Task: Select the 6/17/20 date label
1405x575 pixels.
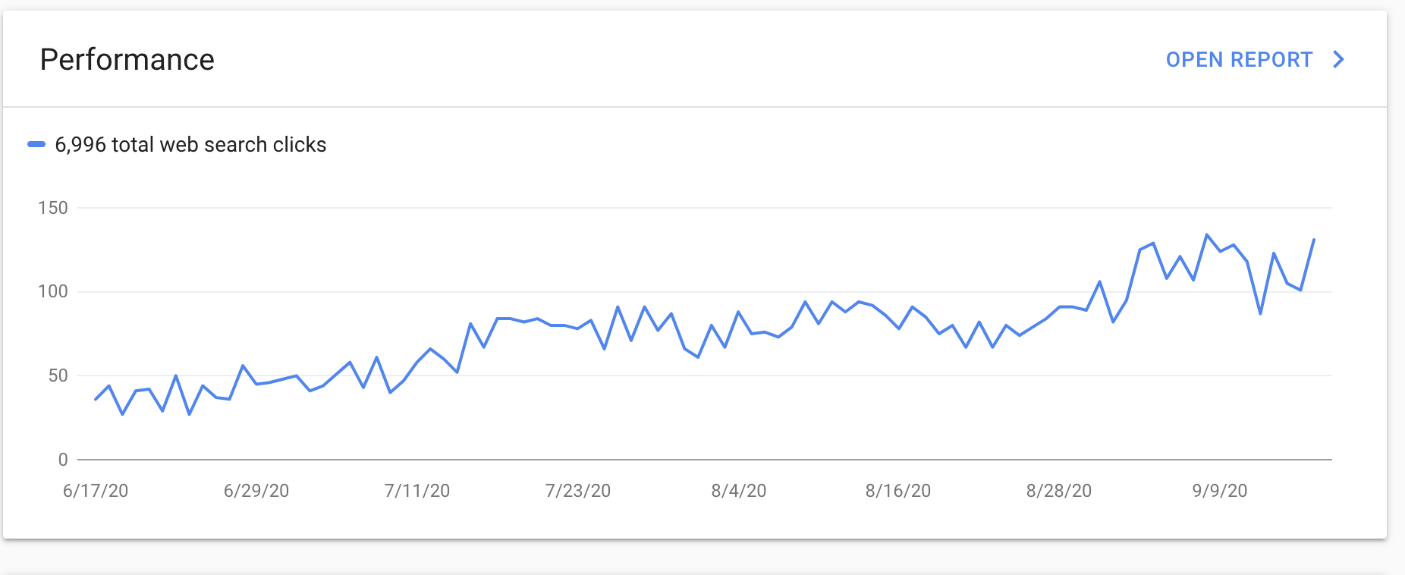Action: coord(96,491)
